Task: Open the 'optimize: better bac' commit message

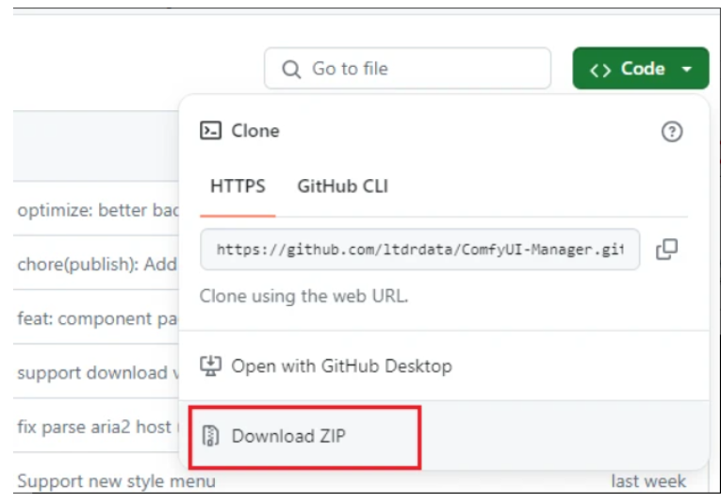Action: [98, 210]
